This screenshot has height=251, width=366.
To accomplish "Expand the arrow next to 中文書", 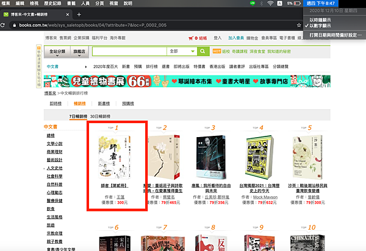I will [x=86, y=67].
